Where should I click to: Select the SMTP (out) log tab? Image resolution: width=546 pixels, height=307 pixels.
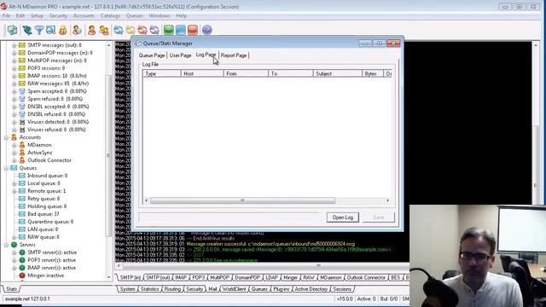[x=158, y=278]
